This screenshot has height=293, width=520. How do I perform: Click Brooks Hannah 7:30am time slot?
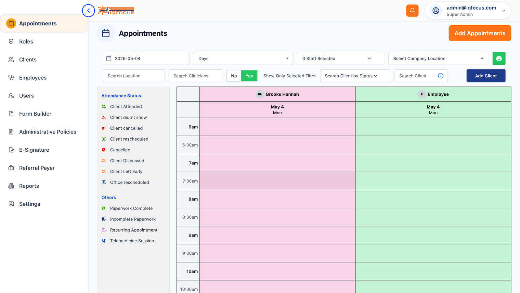277,181
